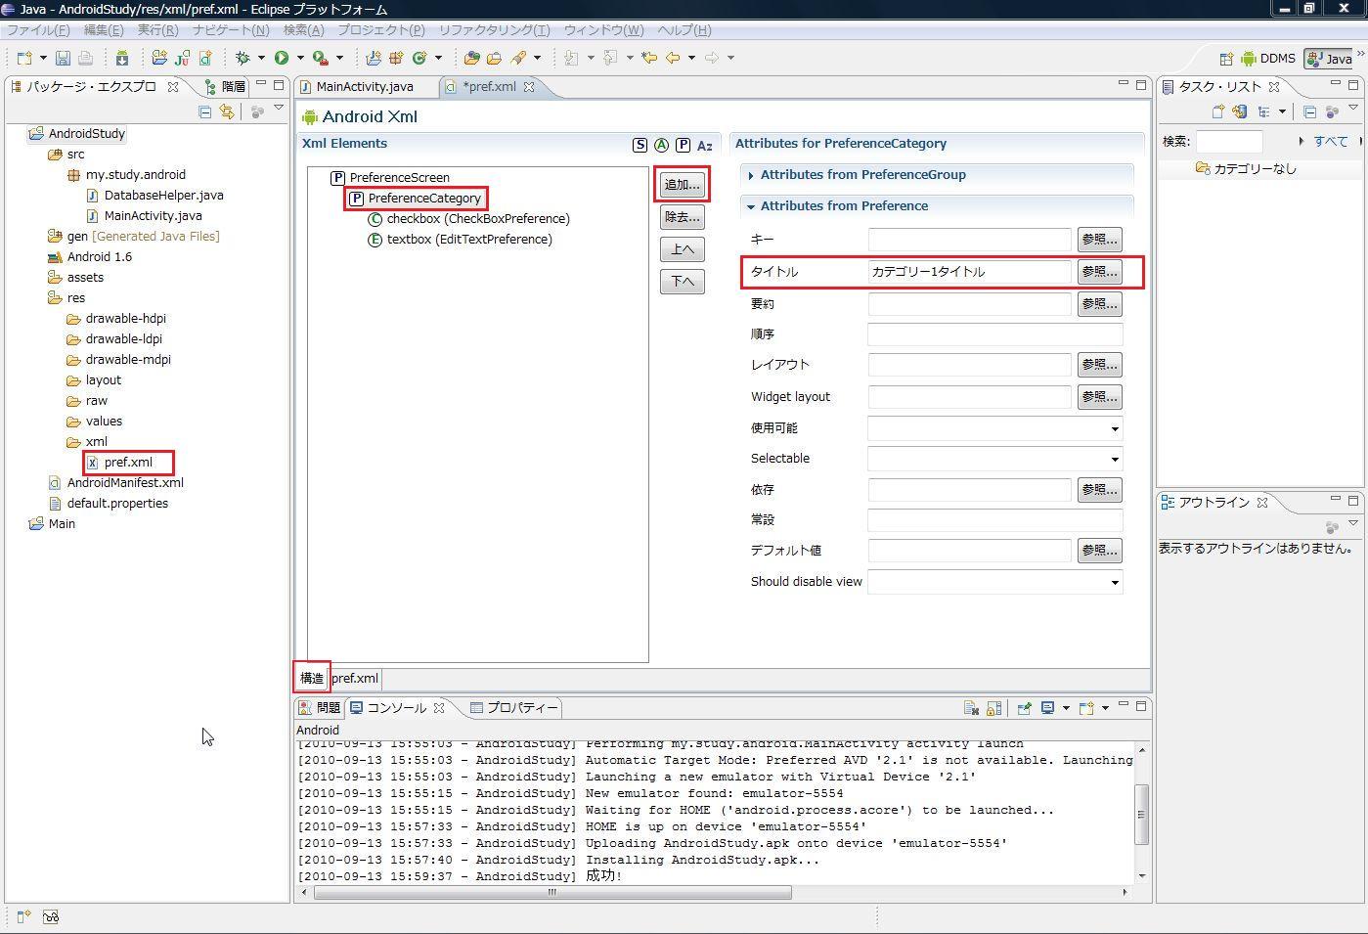Click the 下へ button
This screenshot has width=1368, height=934.
682,282
